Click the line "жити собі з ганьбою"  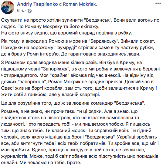coord(51,95)
